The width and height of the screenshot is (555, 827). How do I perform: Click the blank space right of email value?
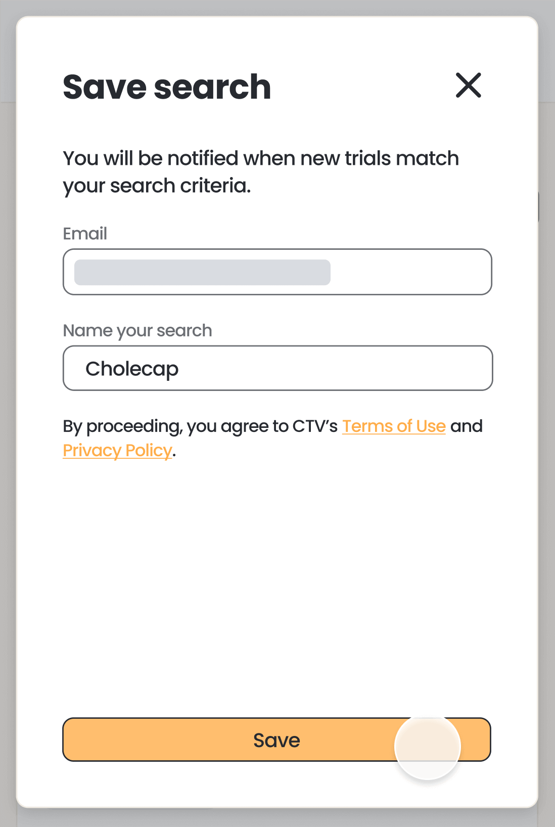409,272
